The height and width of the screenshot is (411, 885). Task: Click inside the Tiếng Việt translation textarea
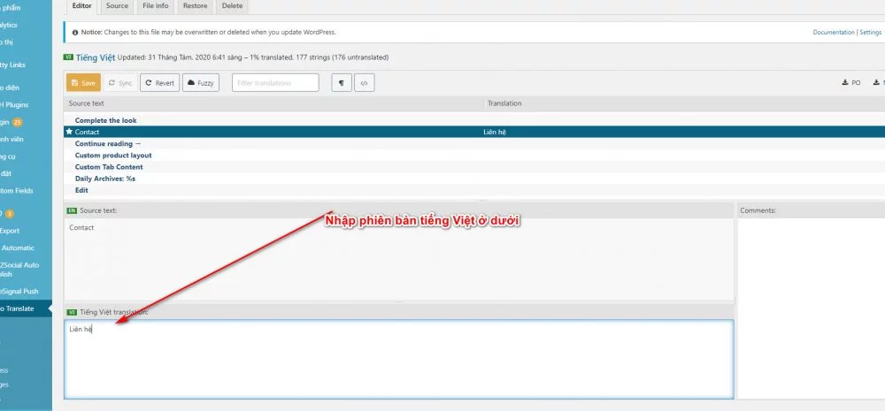pyautogui.click(x=398, y=358)
